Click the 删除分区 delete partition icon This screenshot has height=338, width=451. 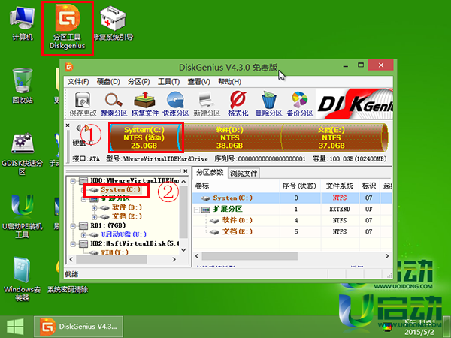click(269, 104)
